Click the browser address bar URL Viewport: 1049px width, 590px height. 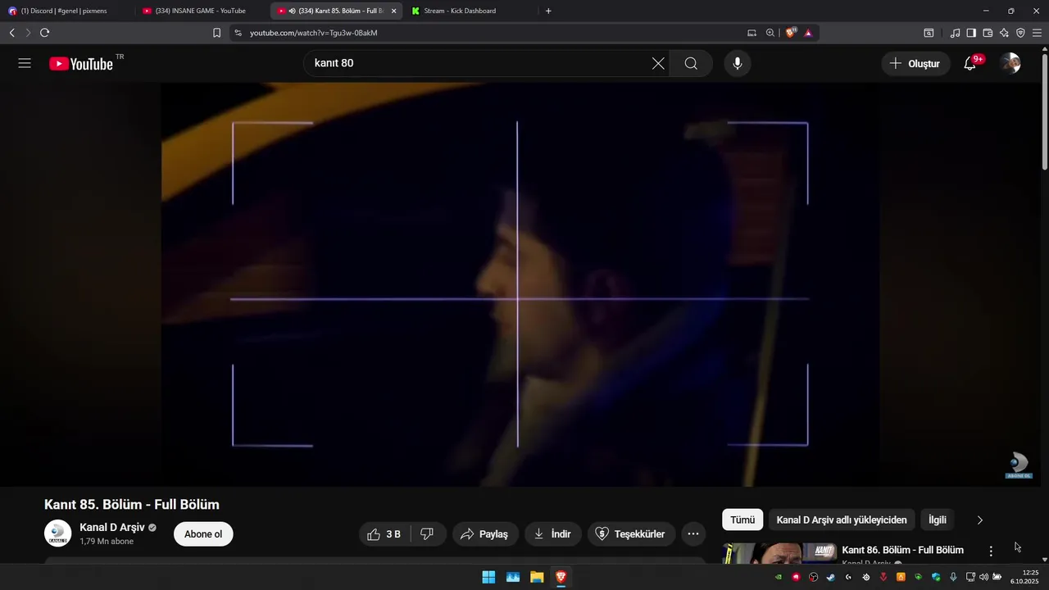click(313, 33)
